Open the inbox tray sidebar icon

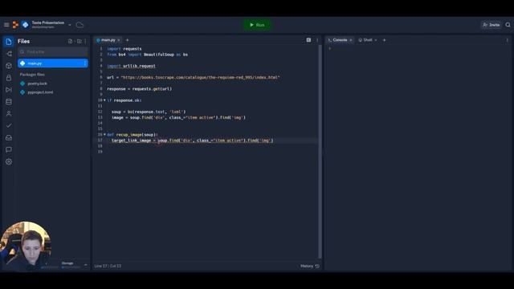coord(9,137)
